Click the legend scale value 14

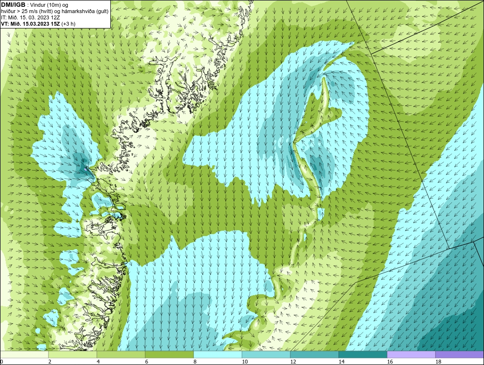tap(341, 362)
